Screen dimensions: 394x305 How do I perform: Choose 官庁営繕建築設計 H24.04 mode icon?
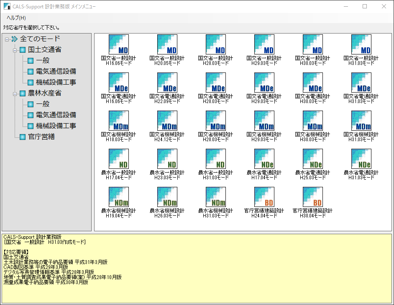[264, 197]
